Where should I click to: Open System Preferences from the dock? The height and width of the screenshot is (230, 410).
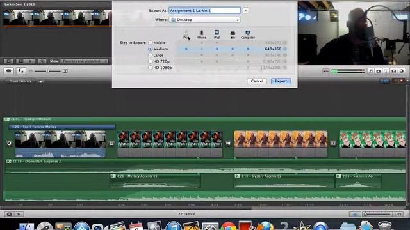coord(210,226)
